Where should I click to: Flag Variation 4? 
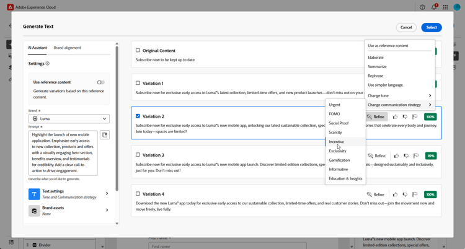click(415, 194)
